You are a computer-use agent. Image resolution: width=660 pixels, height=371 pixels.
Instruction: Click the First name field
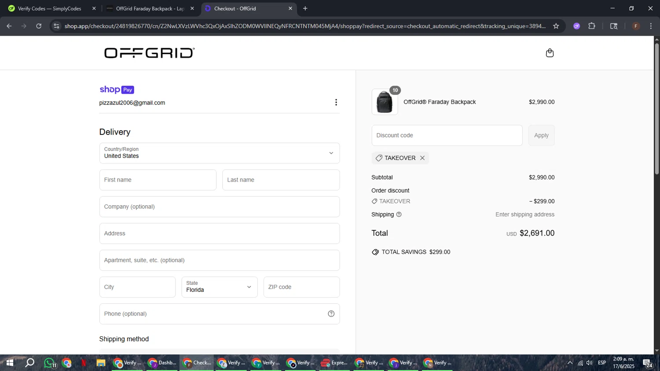(x=158, y=180)
